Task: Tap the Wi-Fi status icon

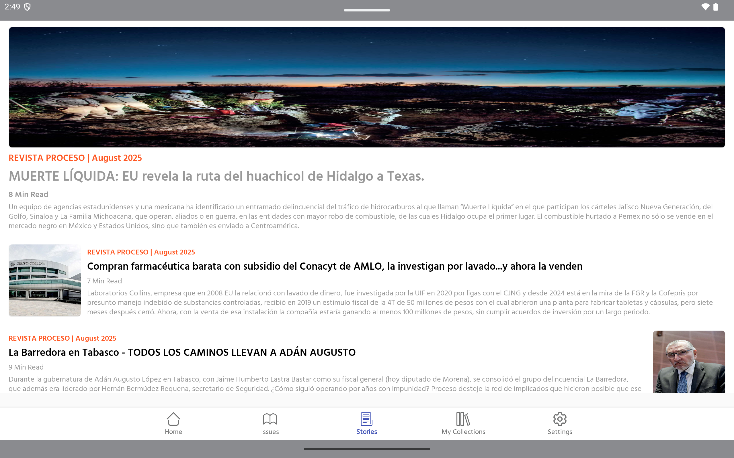Action: [x=705, y=7]
